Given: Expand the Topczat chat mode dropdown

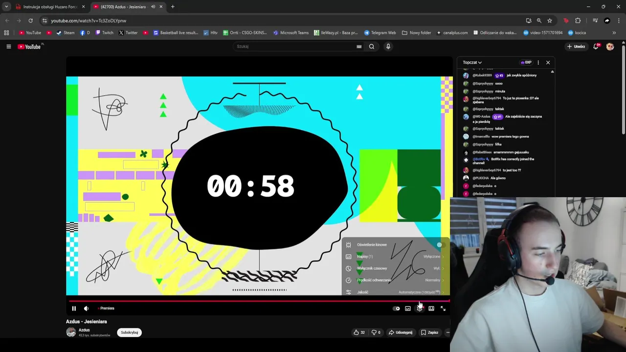Looking at the screenshot, I should click(472, 63).
